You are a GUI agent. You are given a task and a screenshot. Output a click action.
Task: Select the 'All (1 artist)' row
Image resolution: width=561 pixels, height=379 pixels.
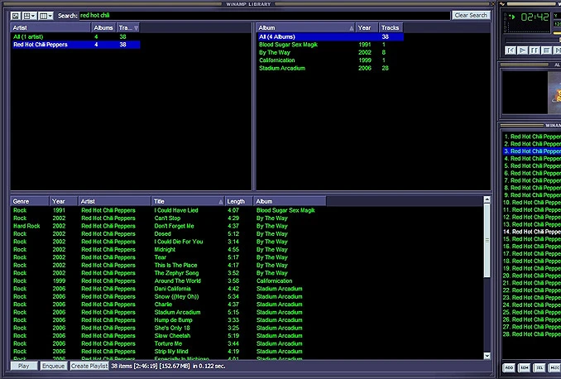[75, 36]
